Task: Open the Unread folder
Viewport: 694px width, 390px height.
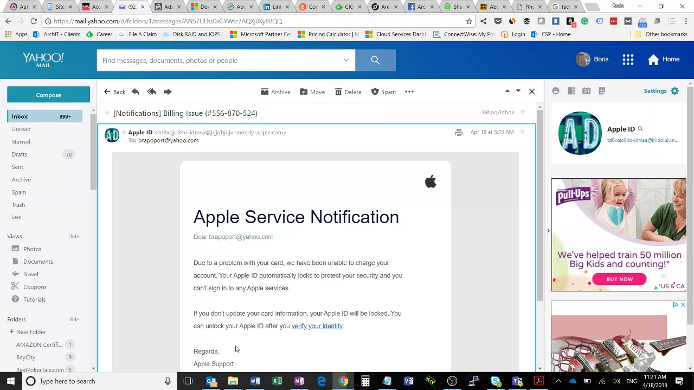Action: point(21,129)
